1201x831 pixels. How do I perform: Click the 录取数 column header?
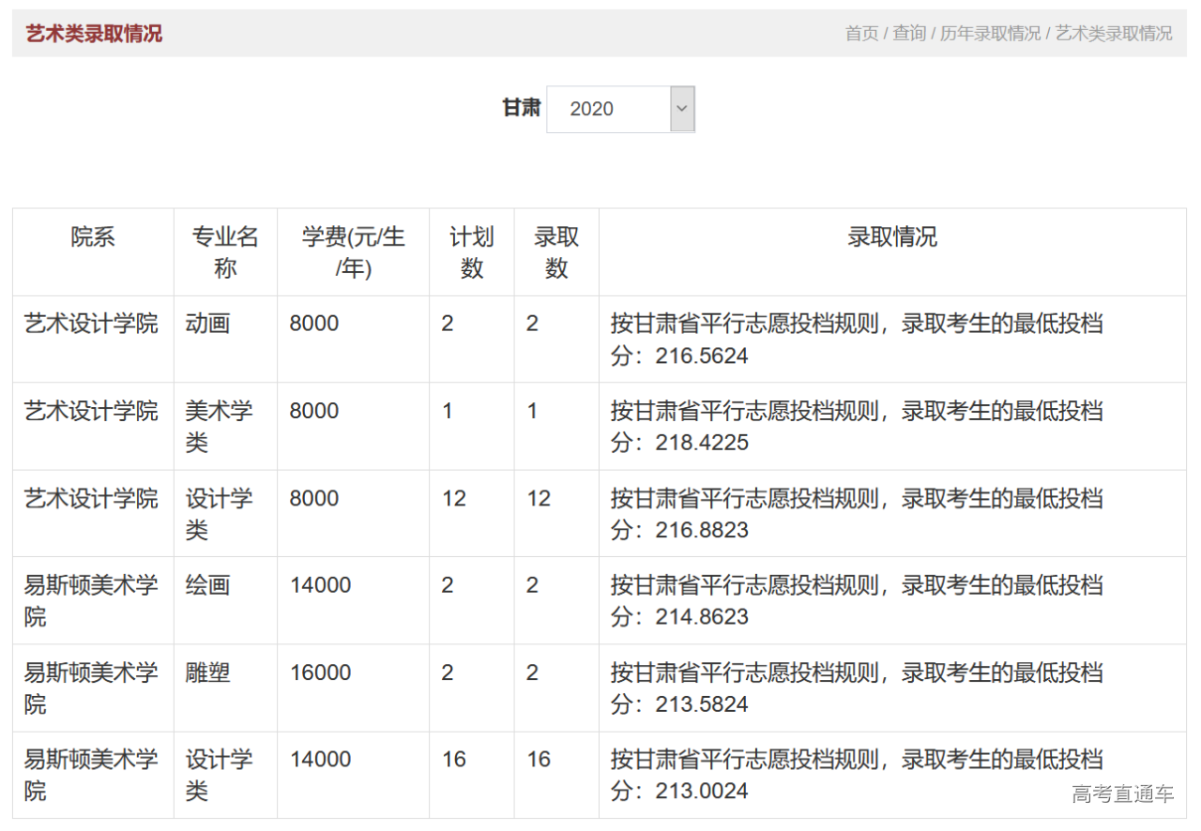(555, 251)
